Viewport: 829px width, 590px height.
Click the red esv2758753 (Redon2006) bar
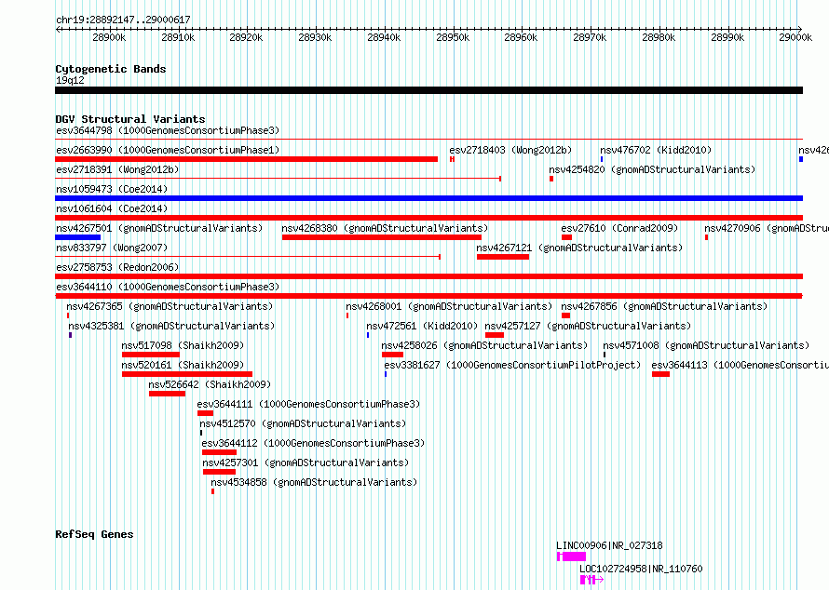pos(428,276)
